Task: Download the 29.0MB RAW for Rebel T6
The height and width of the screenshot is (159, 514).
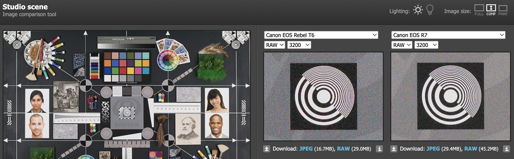Action: click(x=343, y=149)
